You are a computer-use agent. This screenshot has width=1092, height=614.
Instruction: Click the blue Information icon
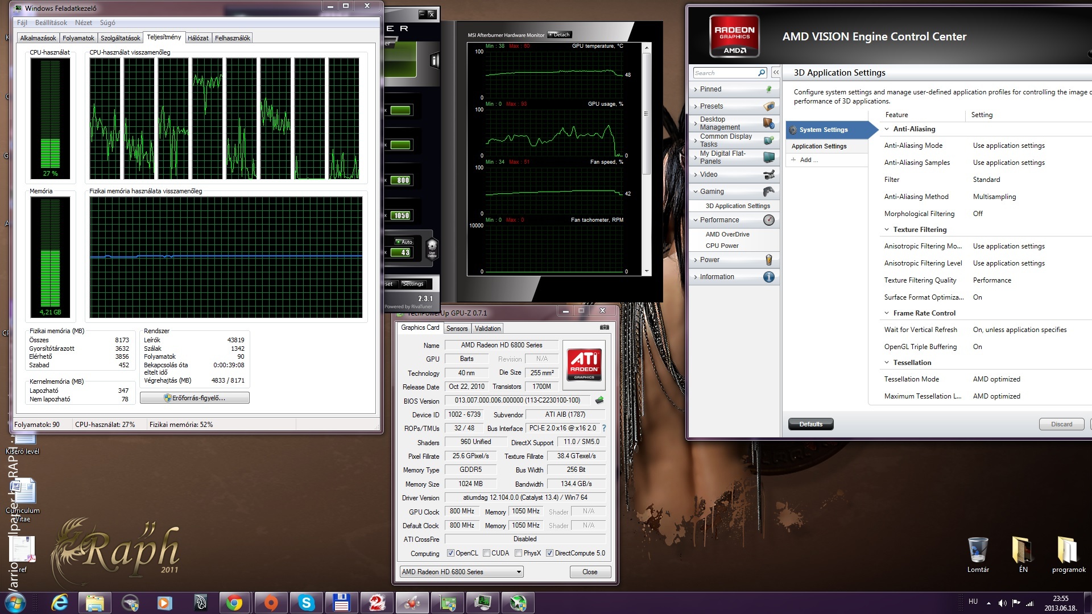768,277
